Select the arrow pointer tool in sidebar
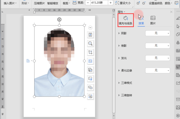 (x=178, y=26)
